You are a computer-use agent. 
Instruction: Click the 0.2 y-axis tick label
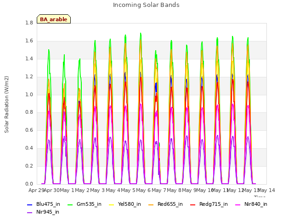29,166
